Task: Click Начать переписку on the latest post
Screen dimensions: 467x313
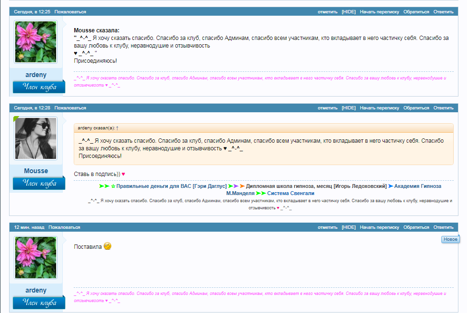Action: tap(379, 227)
